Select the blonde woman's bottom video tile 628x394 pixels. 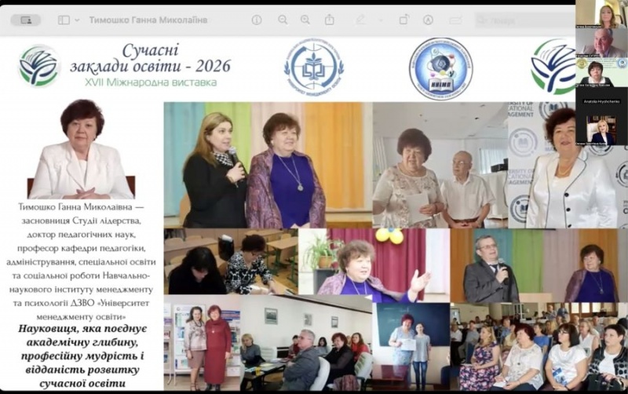[x=601, y=130]
